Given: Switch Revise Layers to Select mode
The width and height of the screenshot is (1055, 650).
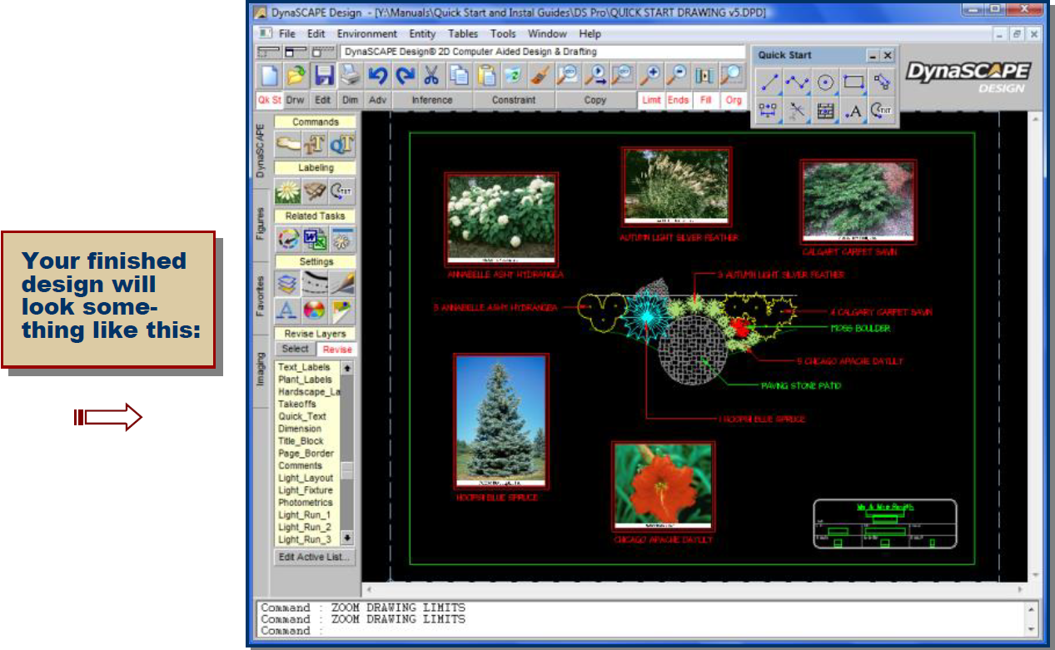Looking at the screenshot, I should click(x=295, y=349).
